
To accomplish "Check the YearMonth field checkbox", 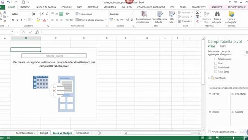I will tap(215, 67).
